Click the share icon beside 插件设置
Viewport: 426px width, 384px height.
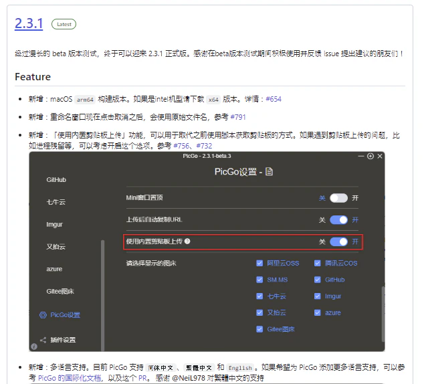point(43,340)
